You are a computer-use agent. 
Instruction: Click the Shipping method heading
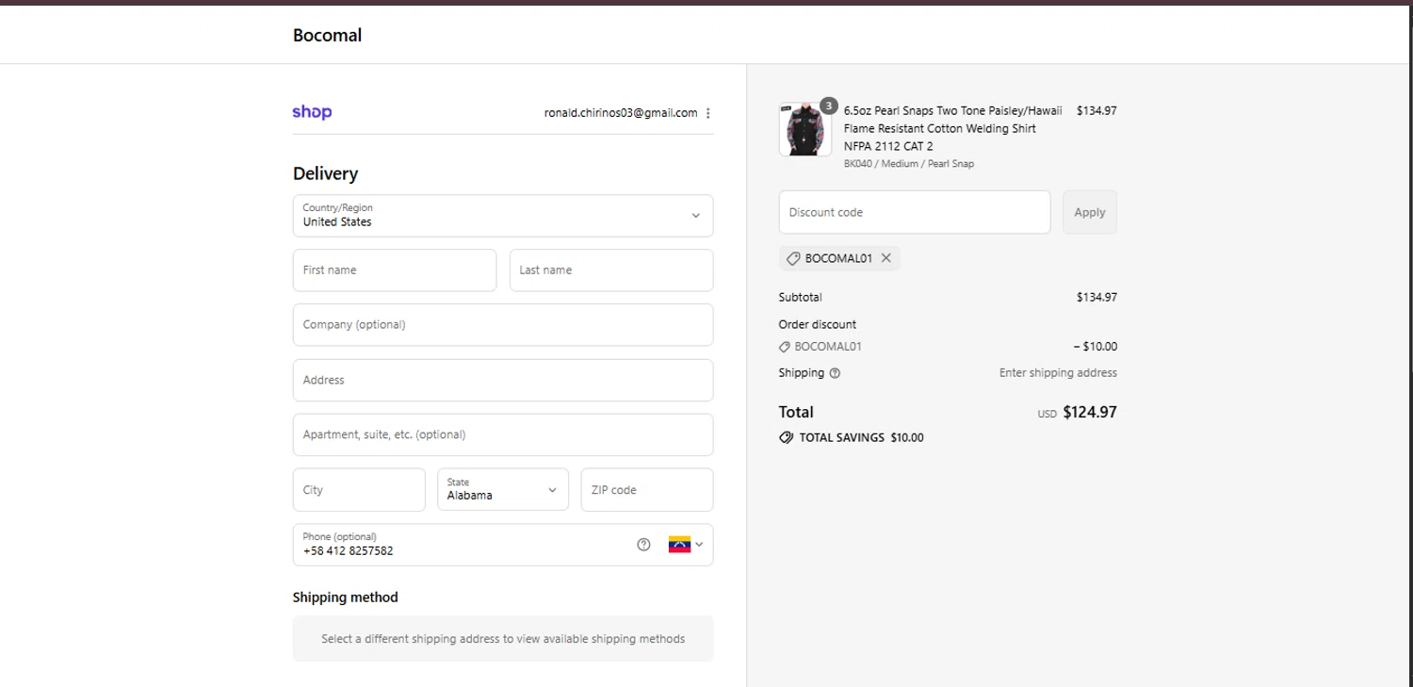[x=346, y=597]
